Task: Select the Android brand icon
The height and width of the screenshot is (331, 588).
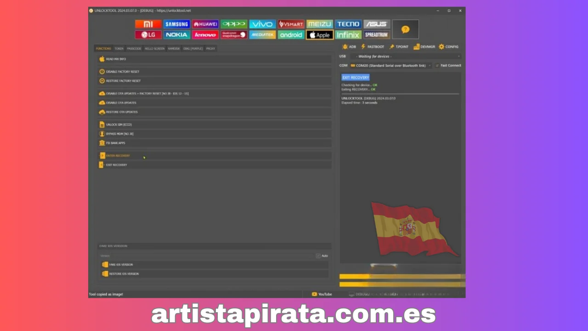Action: click(291, 34)
